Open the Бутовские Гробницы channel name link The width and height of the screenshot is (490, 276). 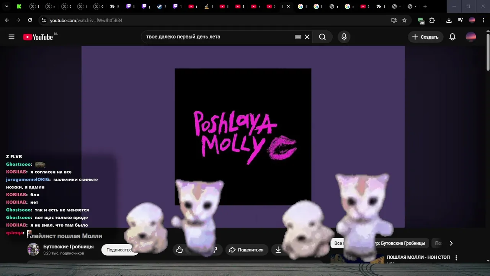69,246
